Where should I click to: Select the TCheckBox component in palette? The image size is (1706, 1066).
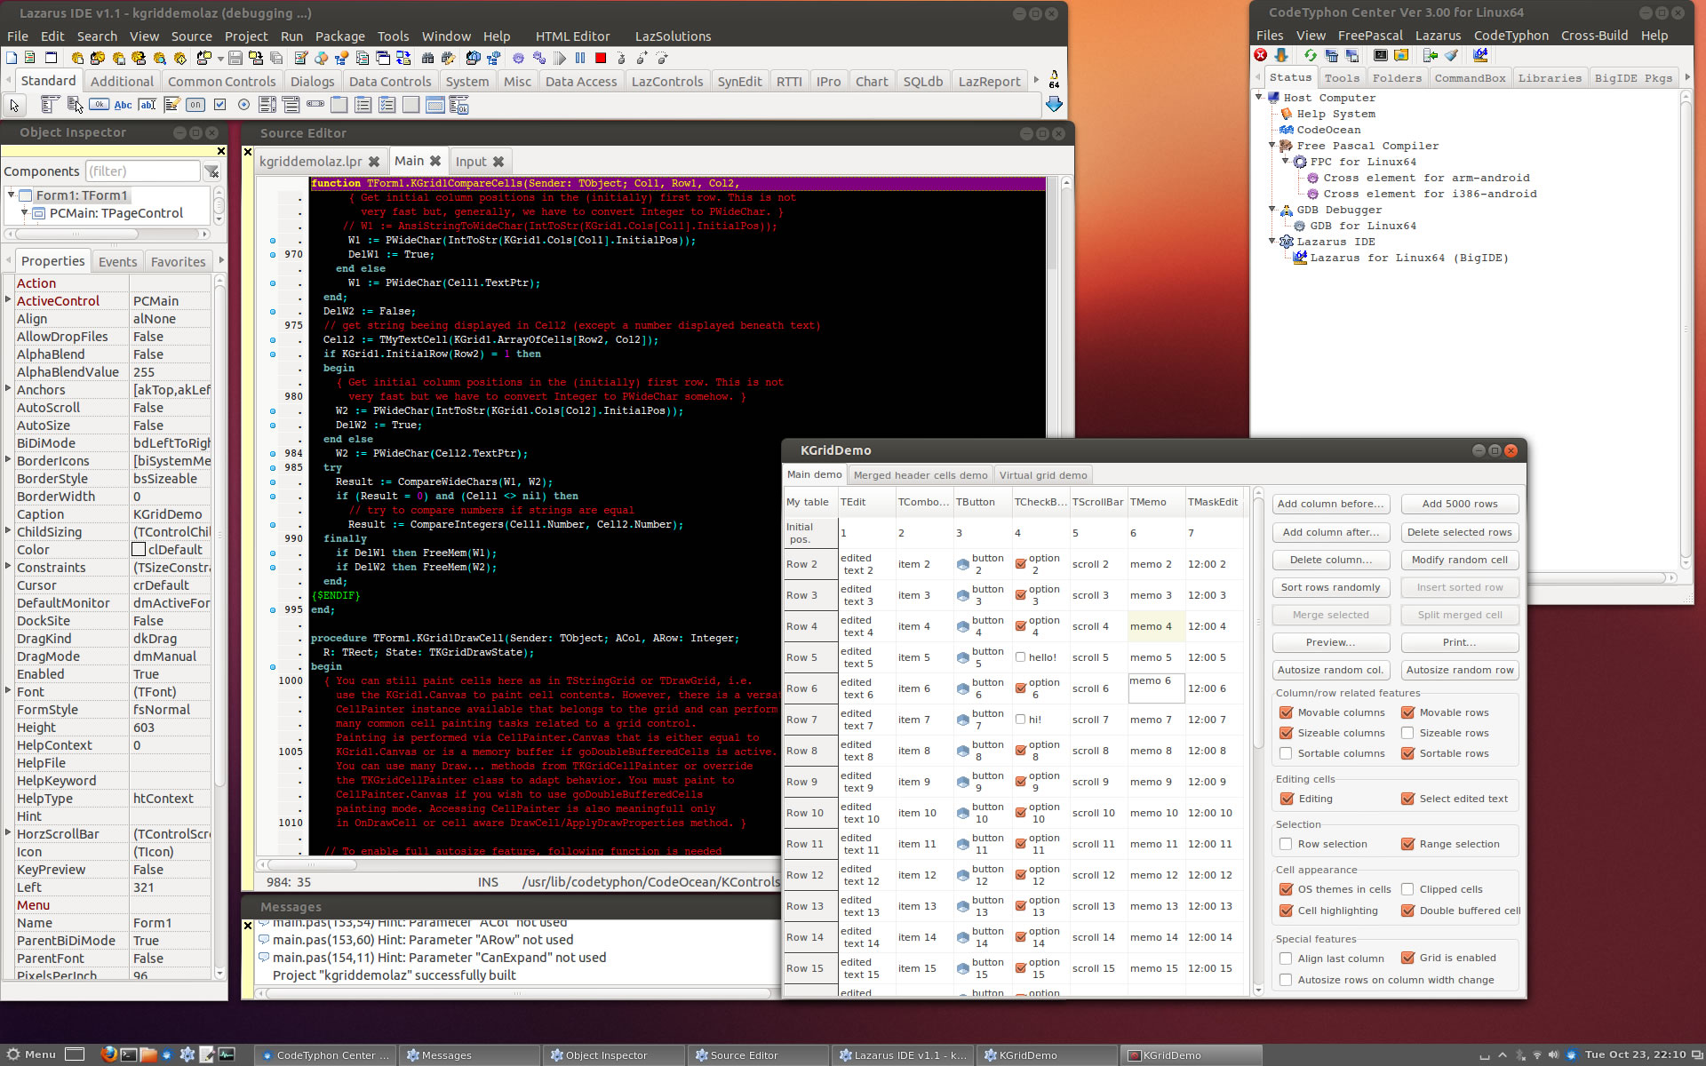219,105
